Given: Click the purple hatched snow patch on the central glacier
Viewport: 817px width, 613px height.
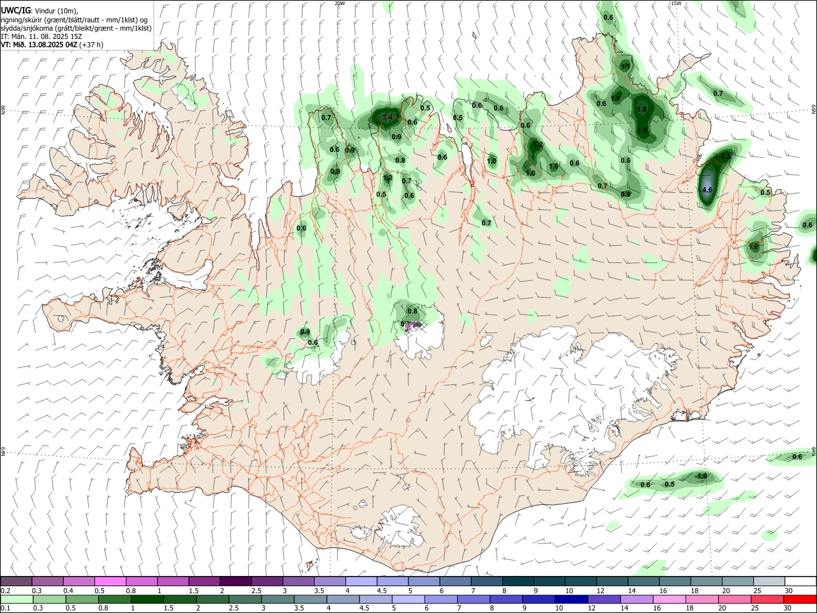Looking at the screenshot, I should pyautogui.click(x=415, y=326).
